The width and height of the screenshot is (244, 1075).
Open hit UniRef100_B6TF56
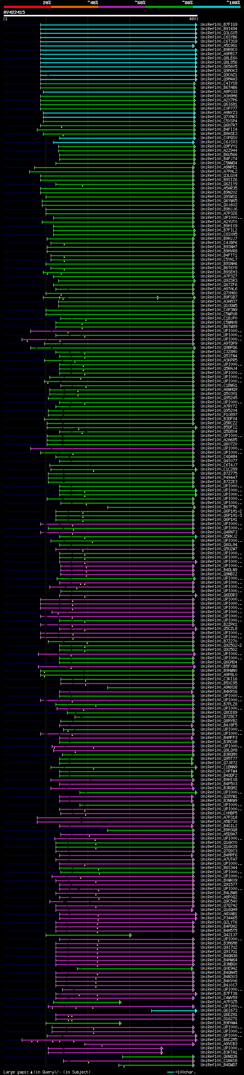[218, 507]
